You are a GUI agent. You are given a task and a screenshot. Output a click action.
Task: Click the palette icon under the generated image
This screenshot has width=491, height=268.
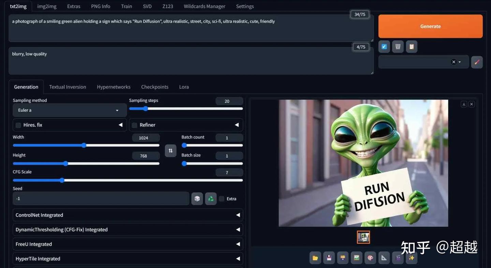[370, 258]
